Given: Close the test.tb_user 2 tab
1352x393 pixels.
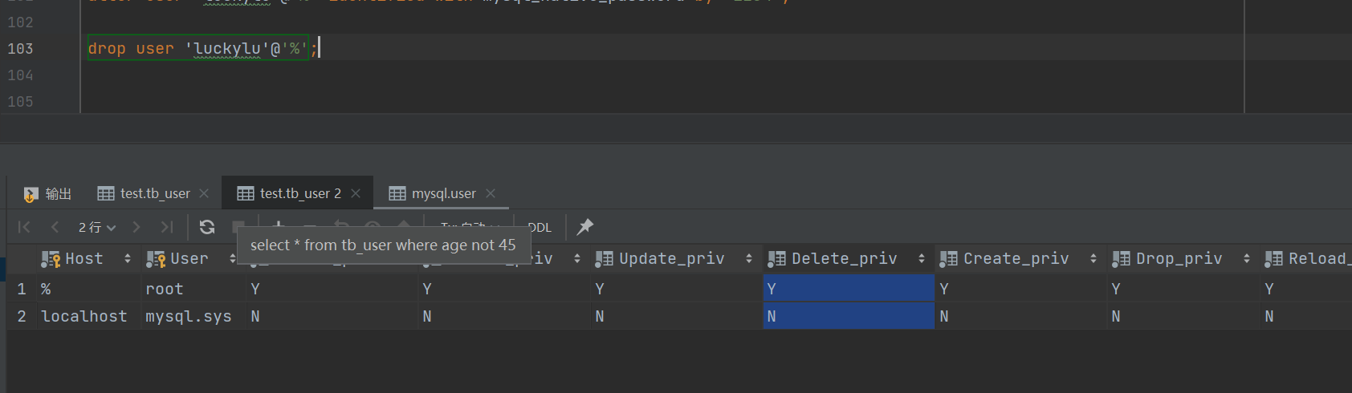Looking at the screenshot, I should coord(356,193).
